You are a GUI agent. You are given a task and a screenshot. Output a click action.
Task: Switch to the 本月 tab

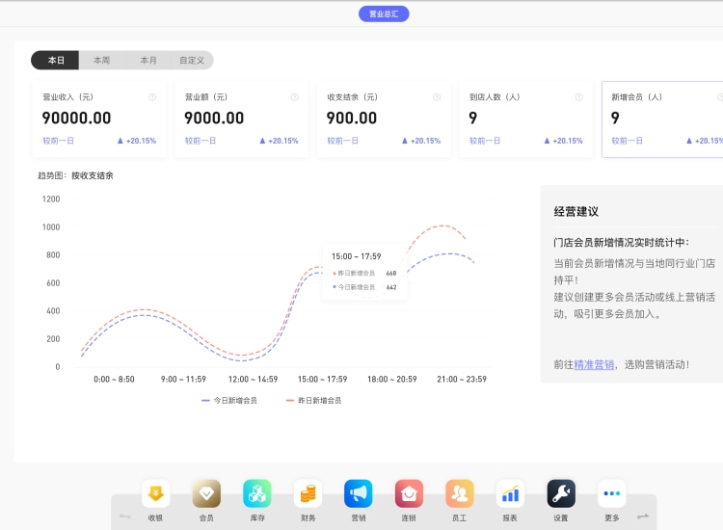tap(148, 60)
